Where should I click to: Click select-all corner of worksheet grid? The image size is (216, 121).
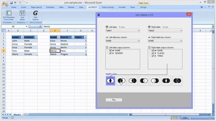(4, 31)
